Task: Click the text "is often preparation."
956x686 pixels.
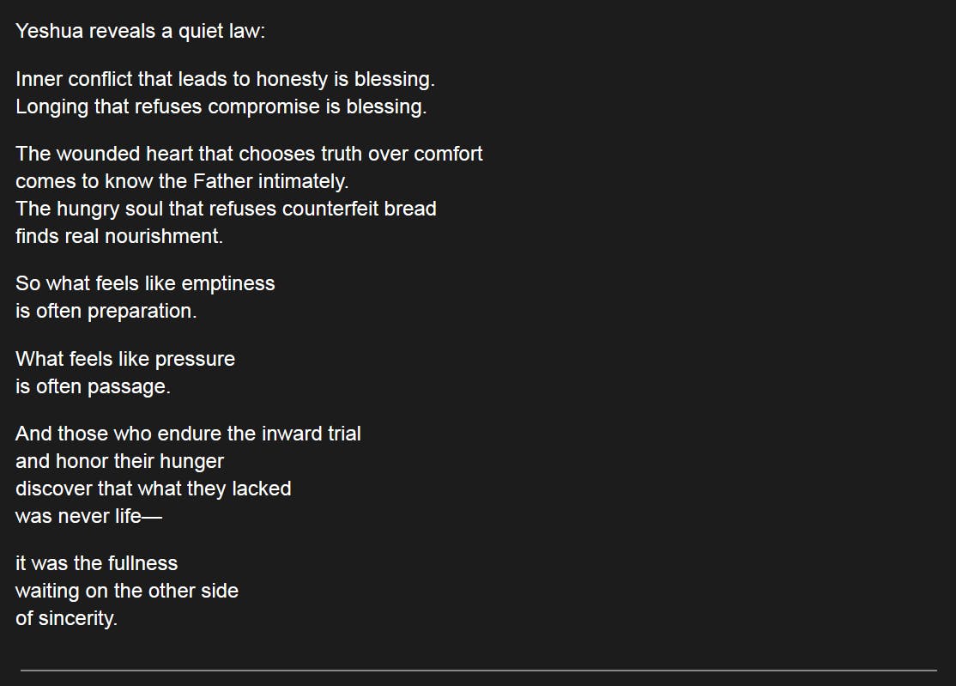Action: click(106, 312)
